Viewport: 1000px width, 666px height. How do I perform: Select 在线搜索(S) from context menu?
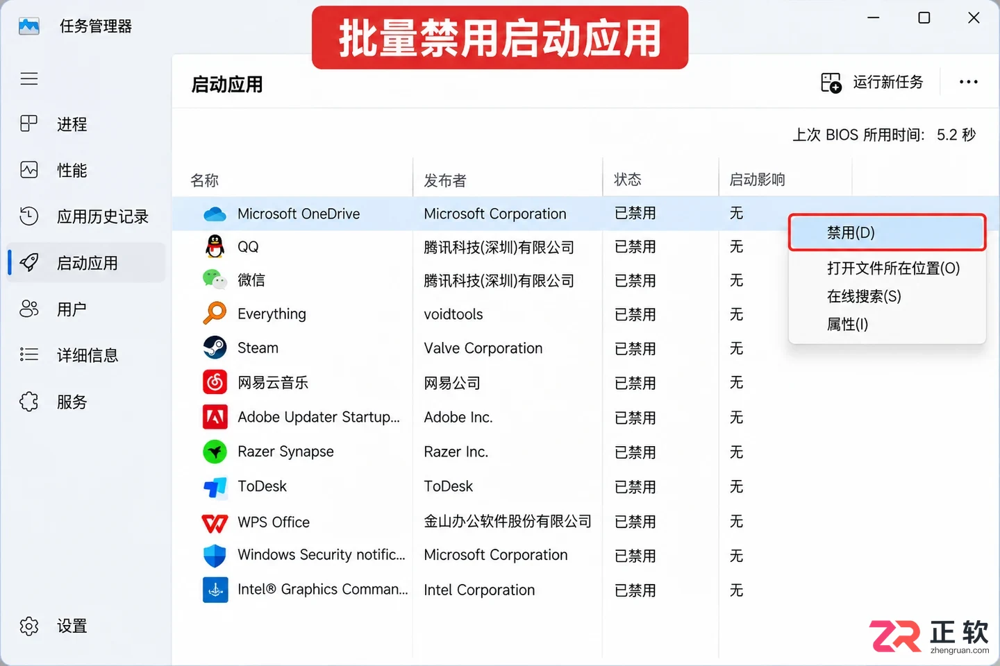pos(864,296)
